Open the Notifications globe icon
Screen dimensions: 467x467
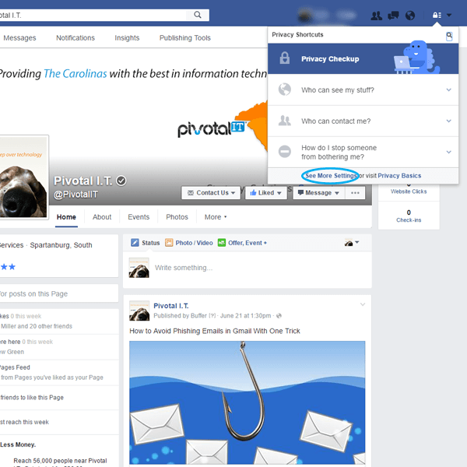tap(410, 16)
